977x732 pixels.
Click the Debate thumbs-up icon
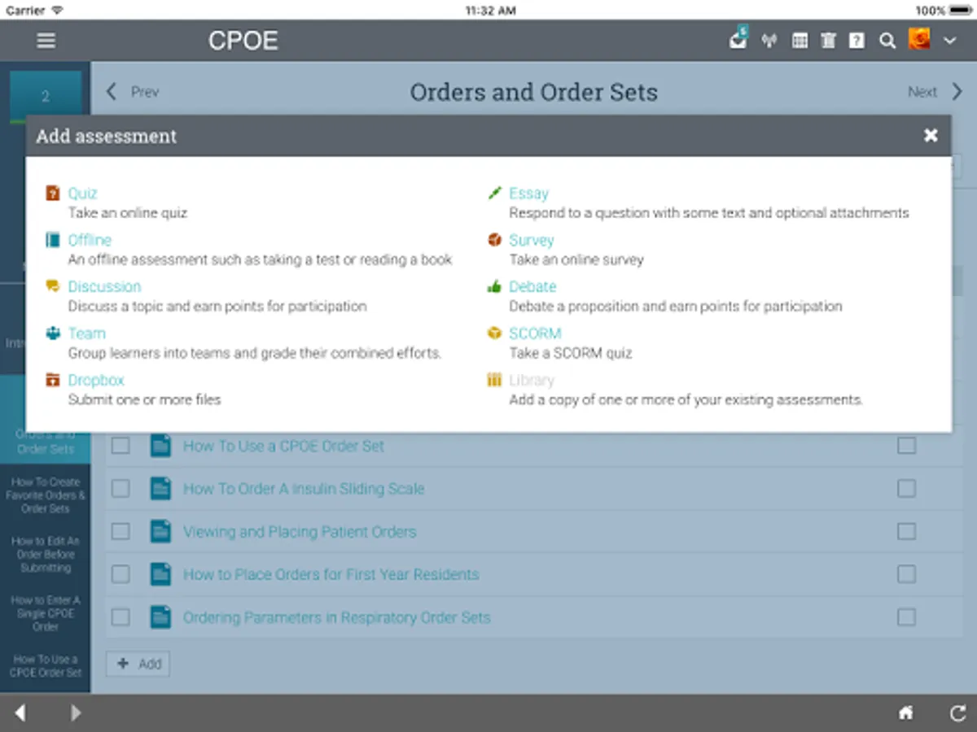[494, 286]
